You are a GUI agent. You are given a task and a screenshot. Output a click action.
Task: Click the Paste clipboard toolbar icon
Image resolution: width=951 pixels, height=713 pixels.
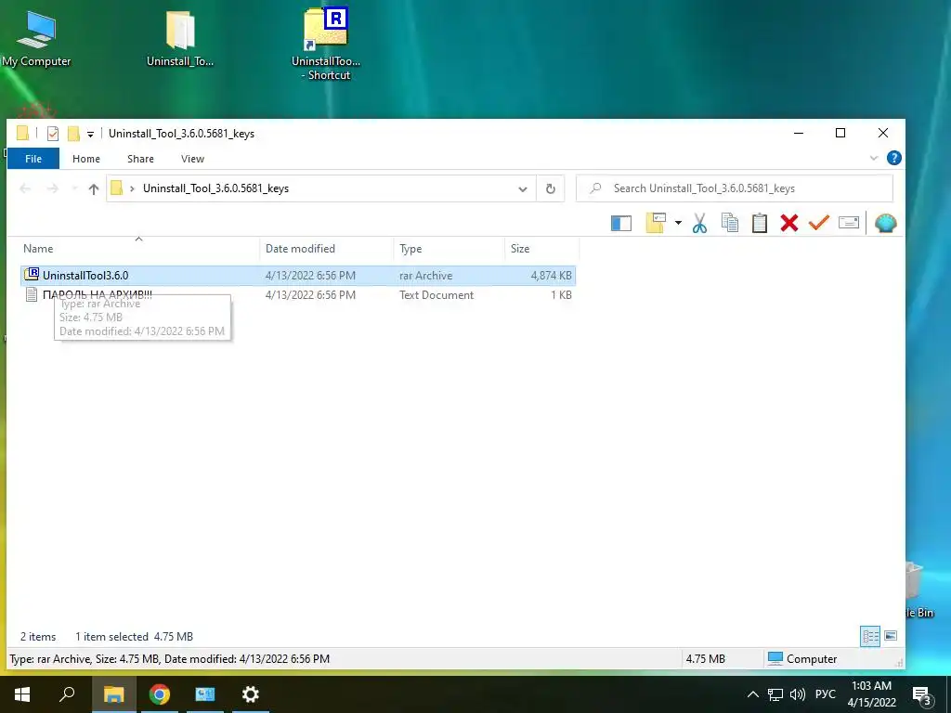760,223
